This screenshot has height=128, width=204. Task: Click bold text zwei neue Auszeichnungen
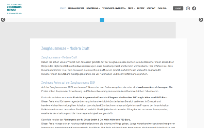[x=153, y=87]
